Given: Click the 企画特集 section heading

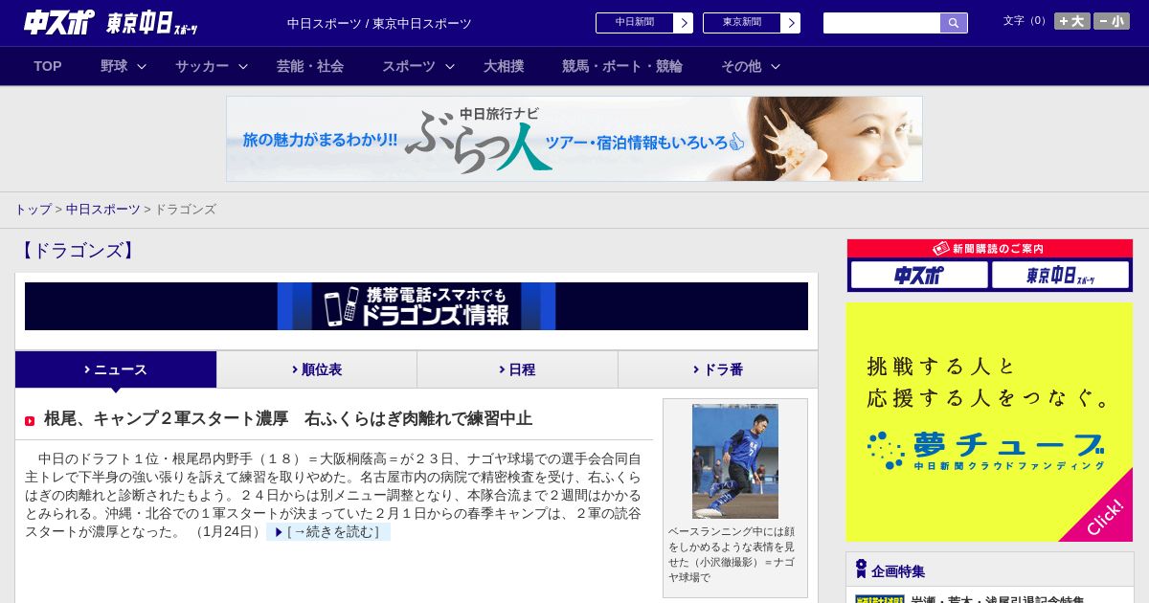Looking at the screenshot, I should tap(898, 570).
